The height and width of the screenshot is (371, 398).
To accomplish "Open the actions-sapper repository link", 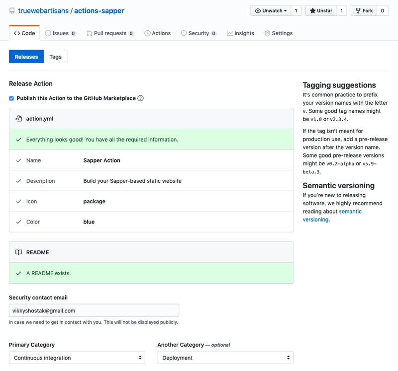I will coord(99,10).
